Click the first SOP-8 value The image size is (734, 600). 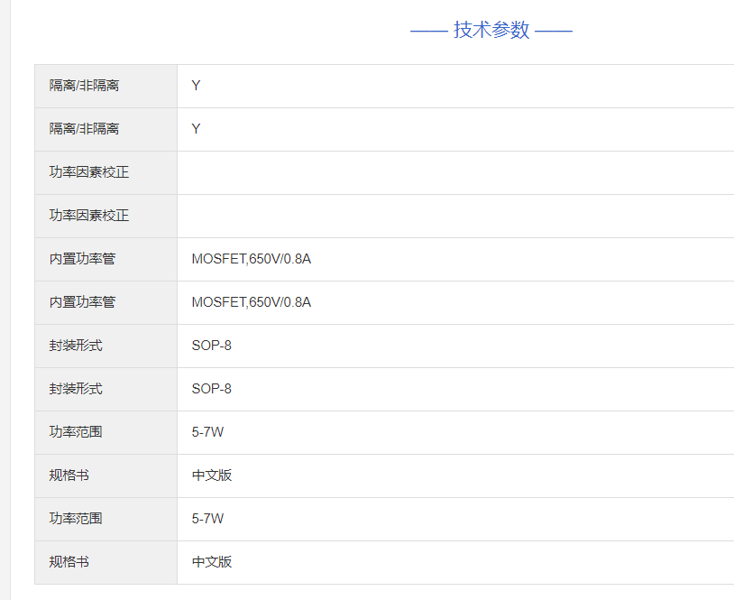tap(212, 346)
